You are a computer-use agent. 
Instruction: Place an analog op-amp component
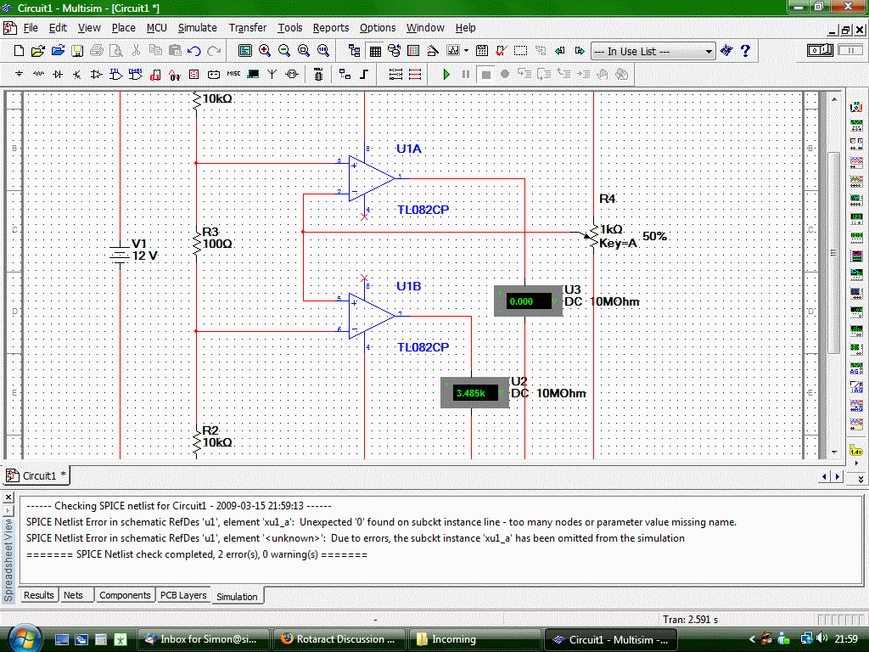pos(97,74)
